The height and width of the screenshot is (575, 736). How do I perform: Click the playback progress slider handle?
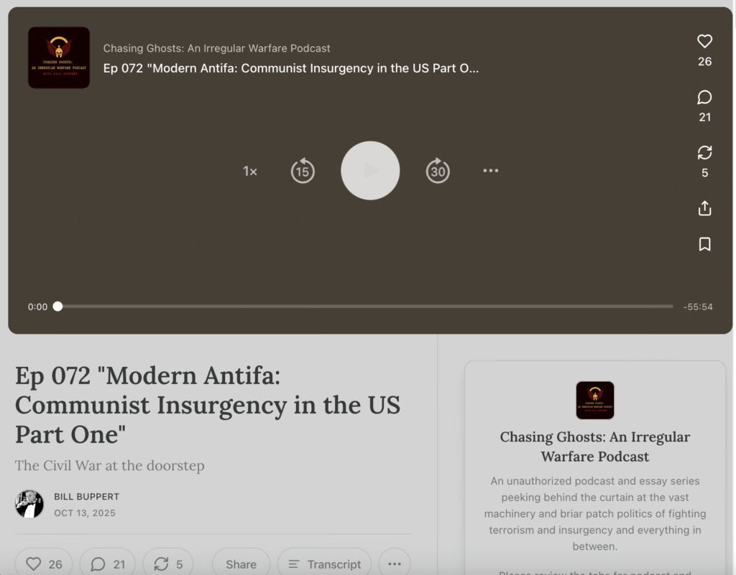(x=57, y=307)
